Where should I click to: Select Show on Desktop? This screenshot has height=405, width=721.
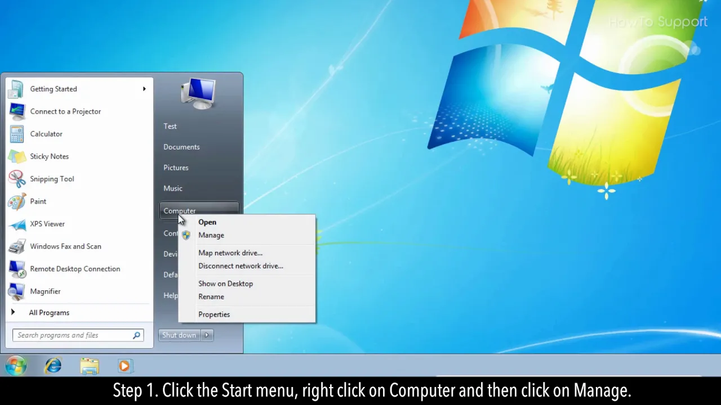click(225, 283)
